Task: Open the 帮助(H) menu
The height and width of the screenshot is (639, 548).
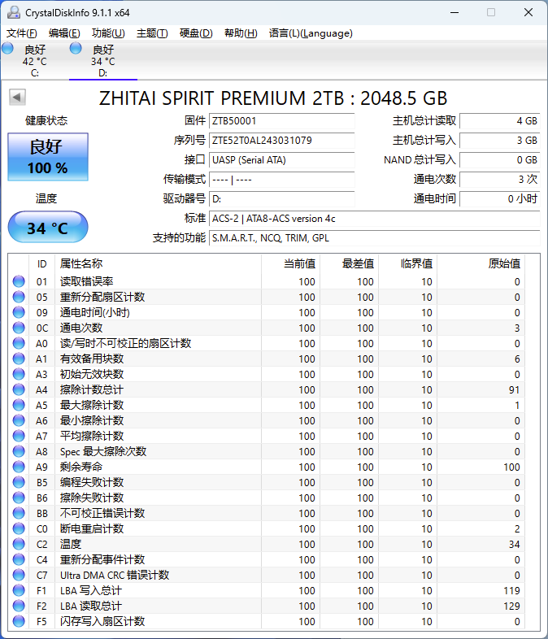Action: click(x=241, y=33)
